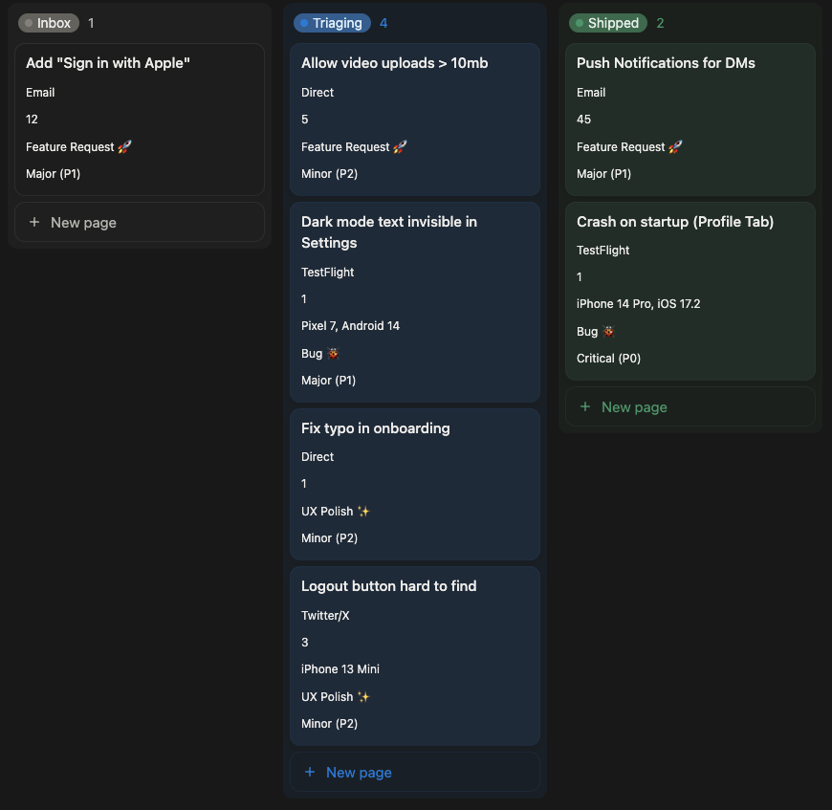Click New page in the Inbox column

click(x=82, y=221)
